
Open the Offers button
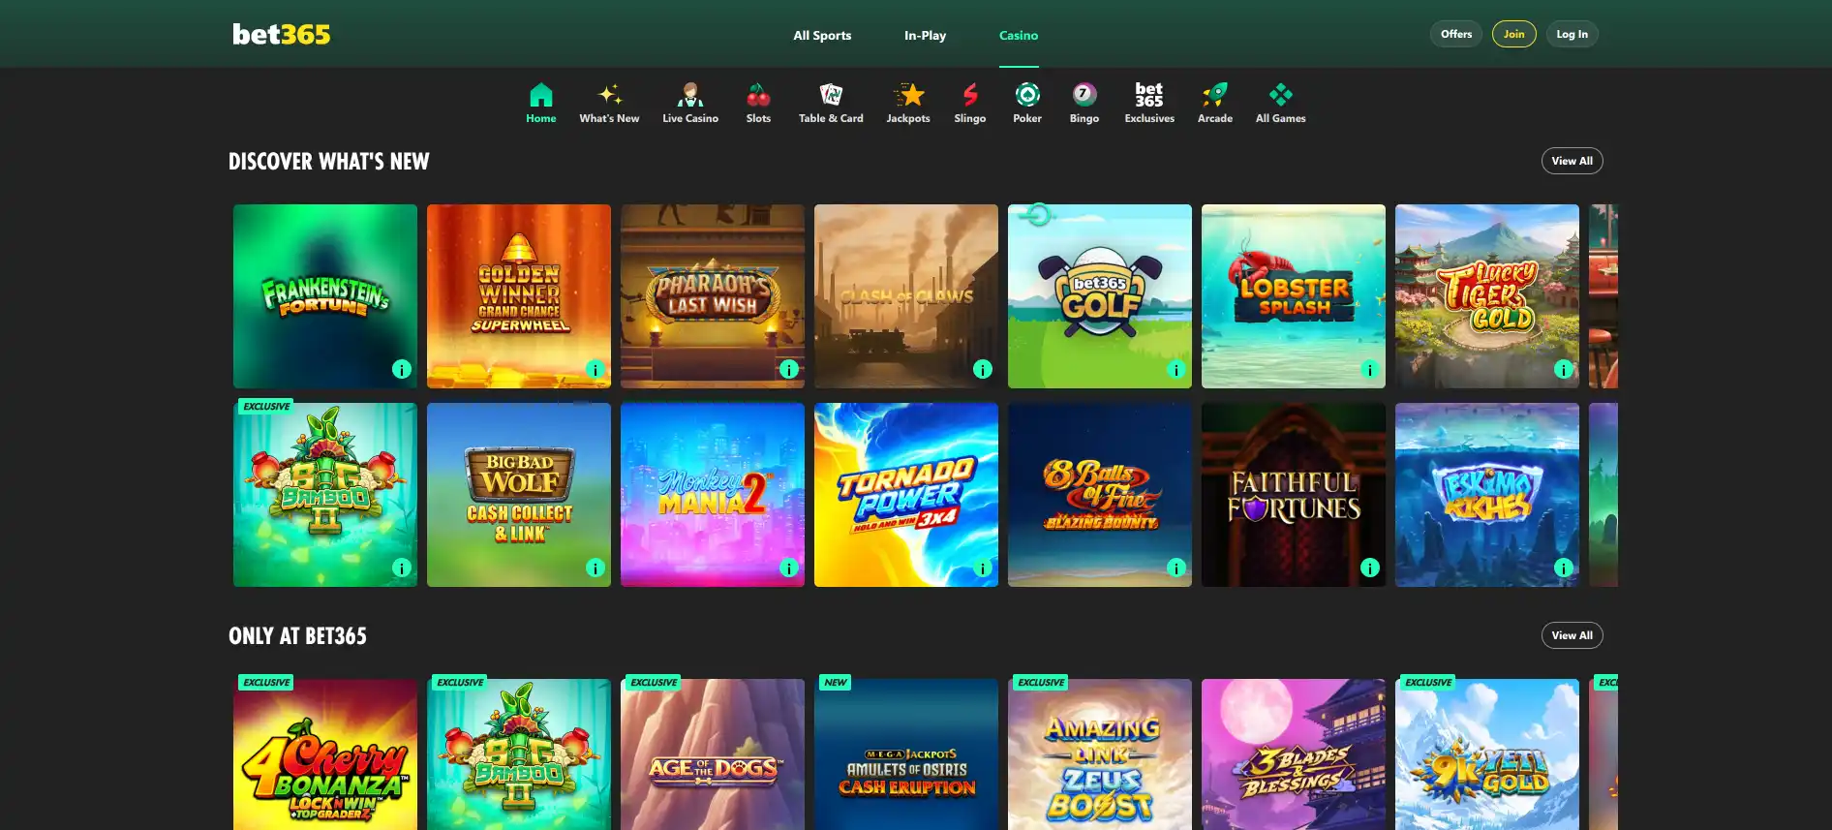tap(1456, 34)
